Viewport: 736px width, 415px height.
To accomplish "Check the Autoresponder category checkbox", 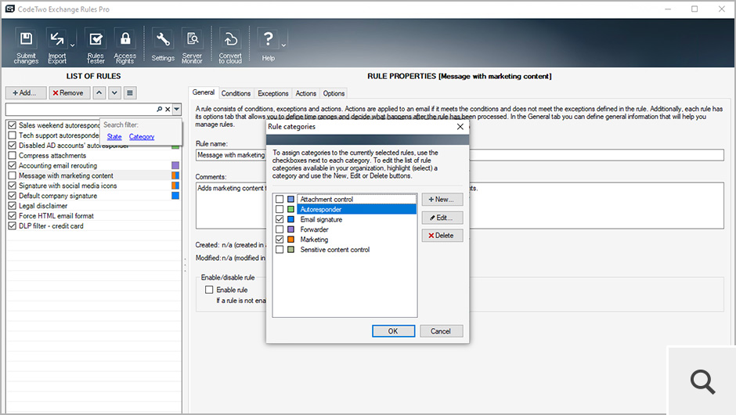I will pyautogui.click(x=280, y=209).
